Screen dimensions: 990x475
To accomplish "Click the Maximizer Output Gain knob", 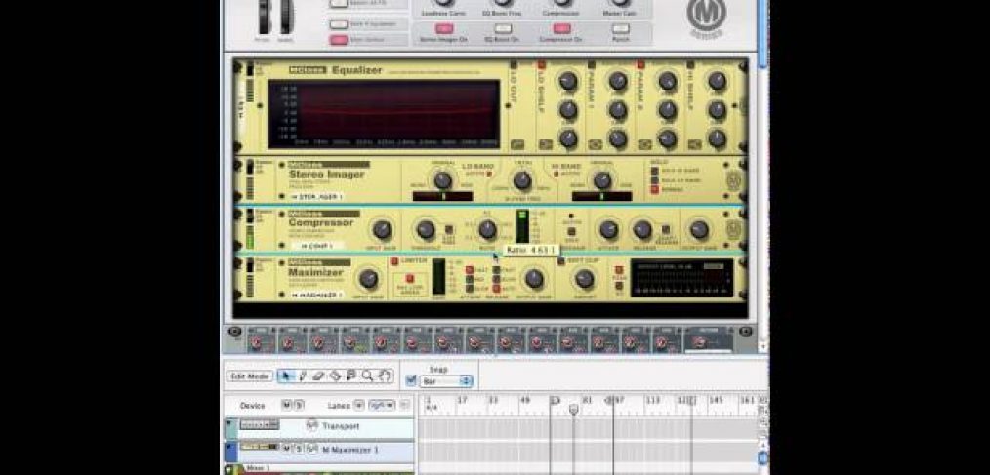I will coord(534,279).
